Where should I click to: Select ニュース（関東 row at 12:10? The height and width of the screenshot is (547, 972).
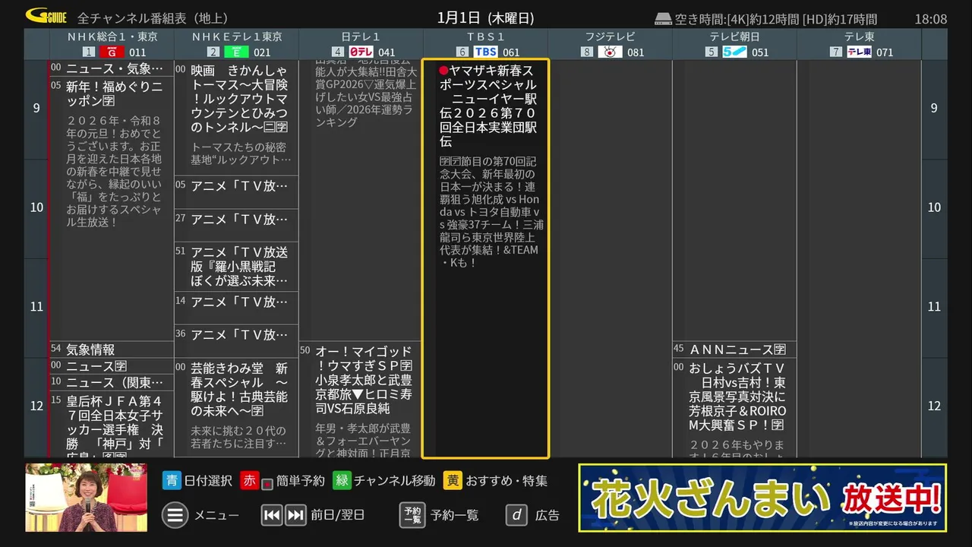click(112, 382)
